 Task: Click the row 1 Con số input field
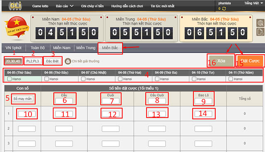pyautogui.click(x=26, y=114)
